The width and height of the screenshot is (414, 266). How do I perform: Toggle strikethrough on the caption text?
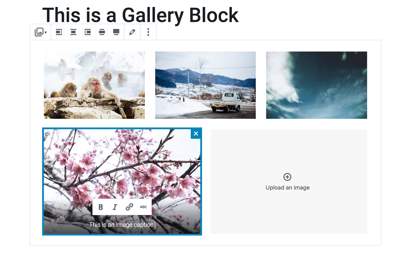pos(143,207)
